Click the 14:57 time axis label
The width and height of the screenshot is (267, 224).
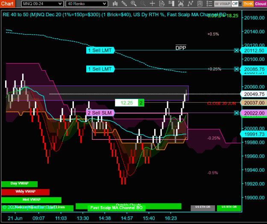coord(127,218)
